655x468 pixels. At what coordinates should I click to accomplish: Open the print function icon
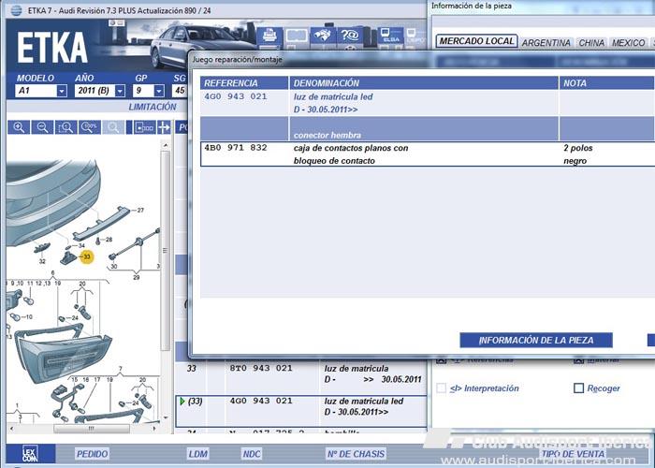(269, 37)
